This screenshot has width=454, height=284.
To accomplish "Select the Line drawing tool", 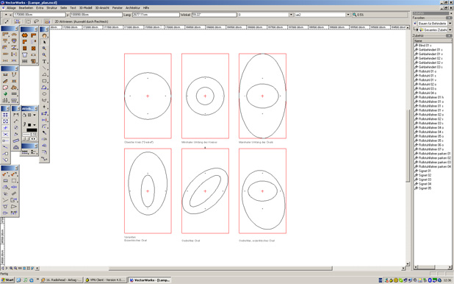I will pyautogui.click(x=44, y=68).
